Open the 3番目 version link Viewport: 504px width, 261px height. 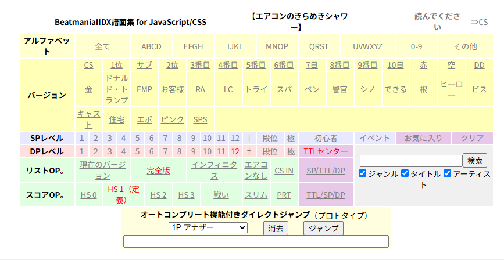[x=200, y=65]
